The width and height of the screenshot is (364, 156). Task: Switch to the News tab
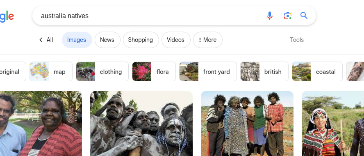(x=107, y=40)
